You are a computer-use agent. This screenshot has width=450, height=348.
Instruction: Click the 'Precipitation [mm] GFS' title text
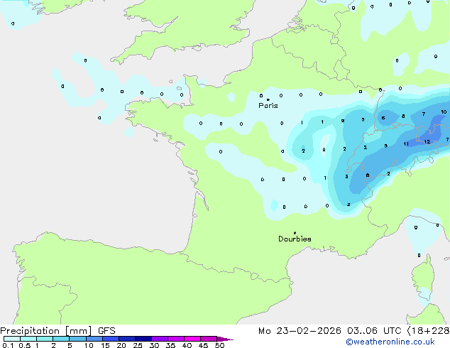pyautogui.click(x=57, y=331)
